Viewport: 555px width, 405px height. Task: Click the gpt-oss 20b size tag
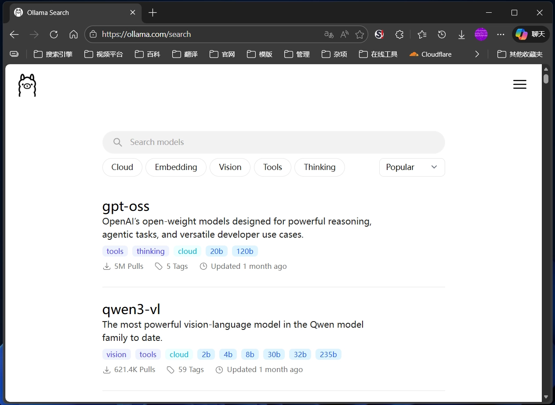(217, 251)
